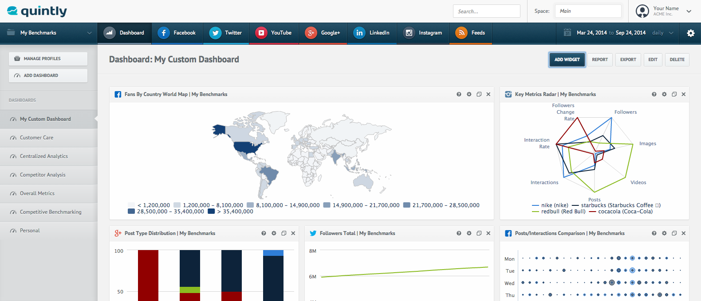The image size is (701, 301).
Task: Open help for Posts/Interactions Comparison widget
Action: click(654, 233)
